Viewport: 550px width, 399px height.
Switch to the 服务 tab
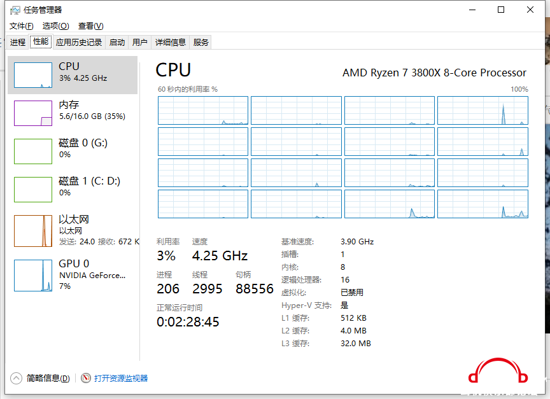pos(201,42)
